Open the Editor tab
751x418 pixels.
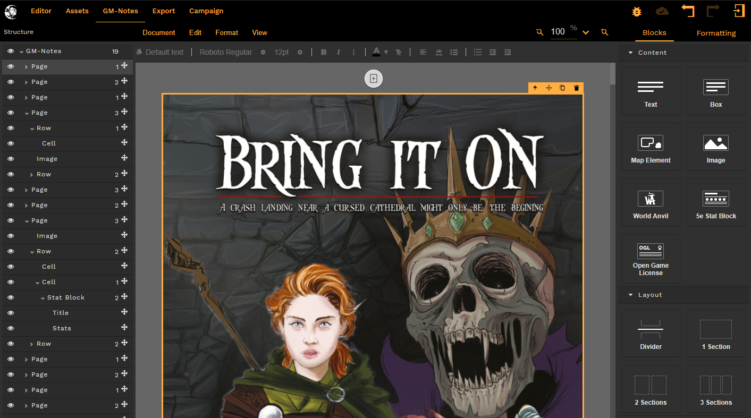pos(41,11)
